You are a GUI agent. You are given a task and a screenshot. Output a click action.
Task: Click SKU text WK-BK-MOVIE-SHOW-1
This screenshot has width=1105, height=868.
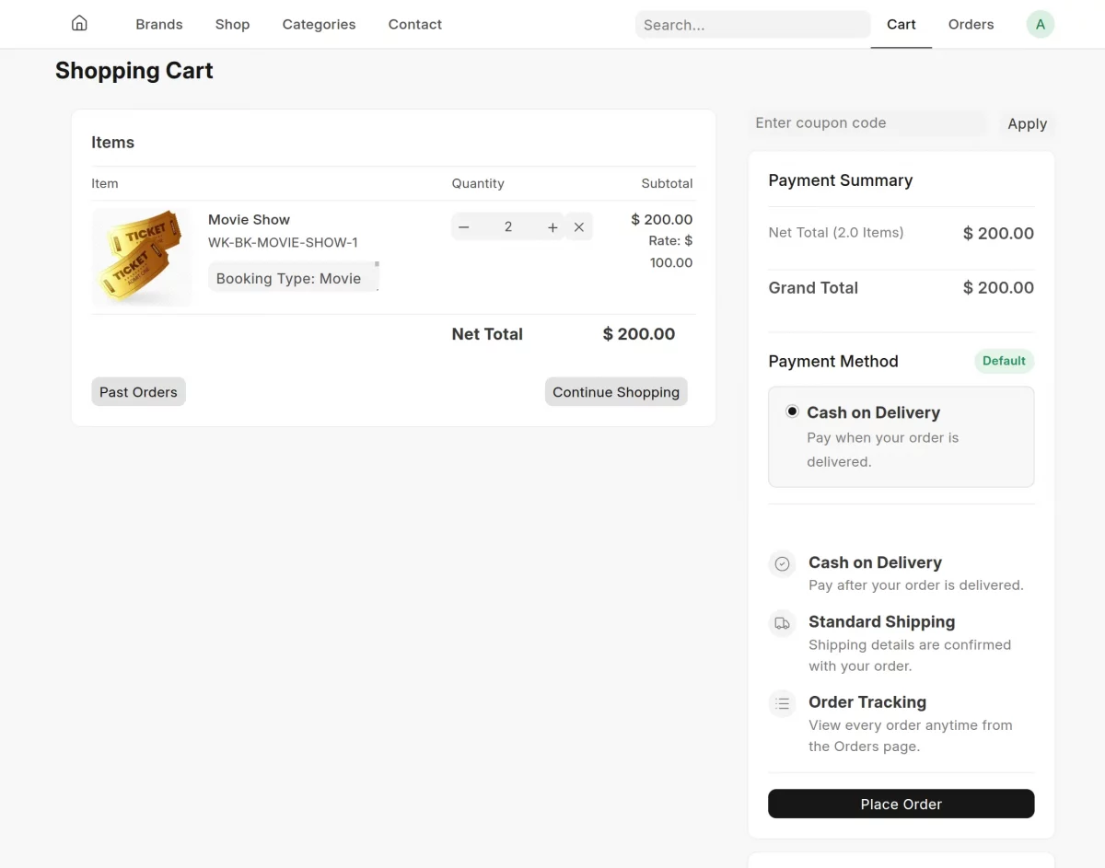click(283, 242)
